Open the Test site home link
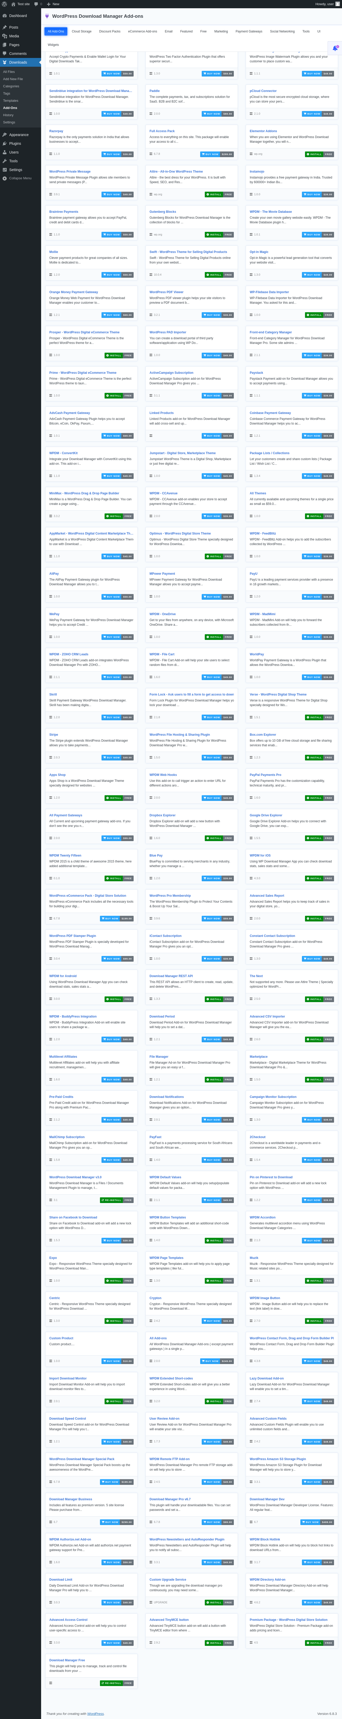 click(21, 4)
